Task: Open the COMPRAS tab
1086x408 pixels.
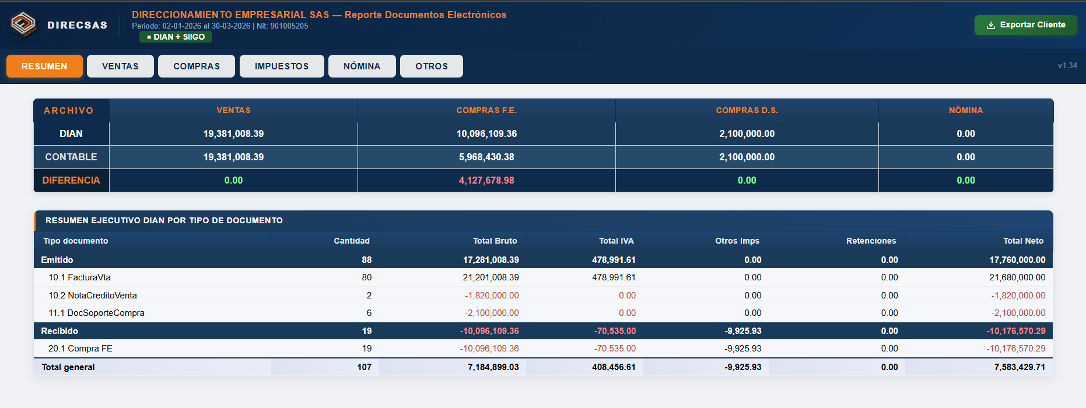Action: 197,66
